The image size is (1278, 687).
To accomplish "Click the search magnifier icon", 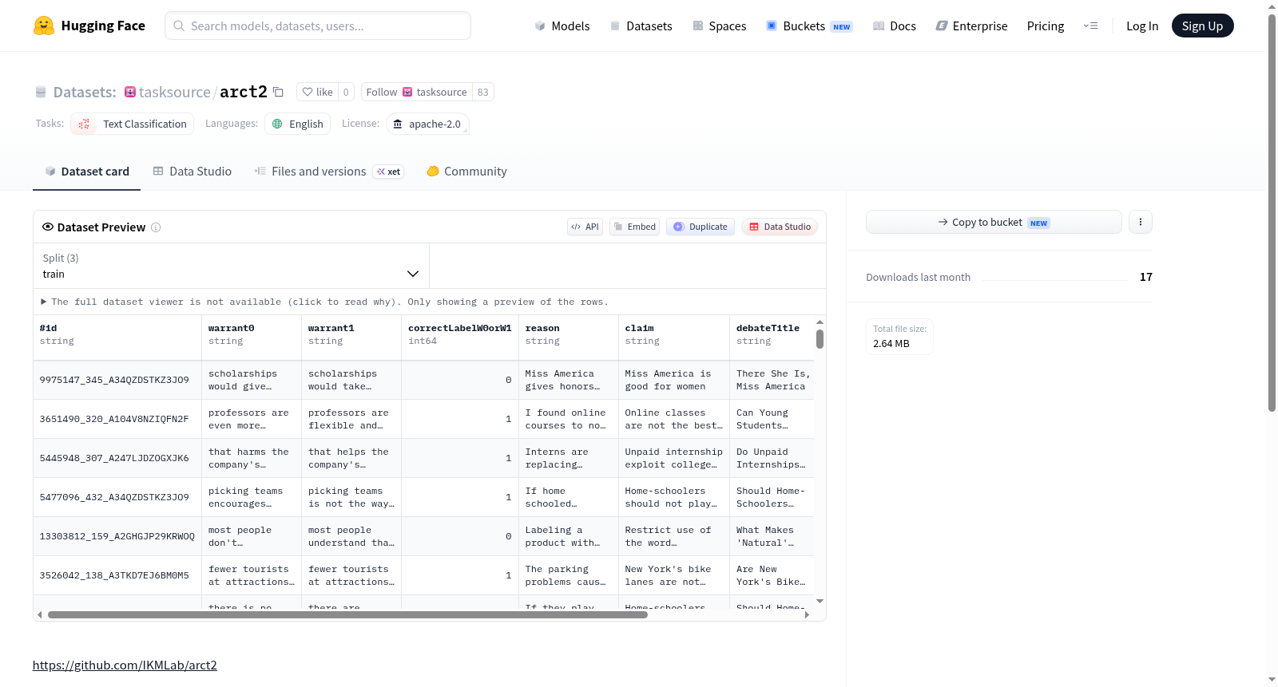I will (x=179, y=26).
